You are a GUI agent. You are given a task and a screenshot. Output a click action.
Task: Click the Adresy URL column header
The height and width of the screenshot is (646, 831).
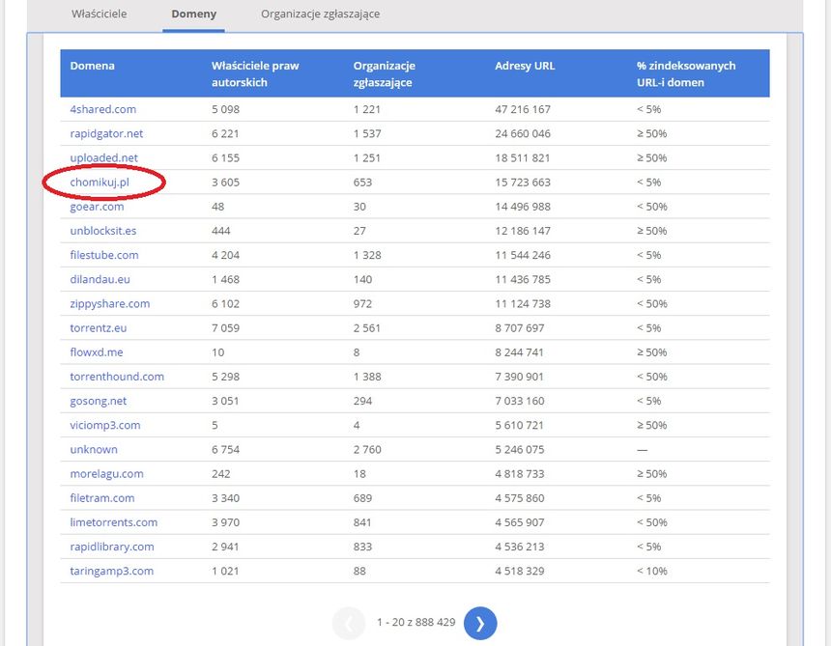(525, 66)
